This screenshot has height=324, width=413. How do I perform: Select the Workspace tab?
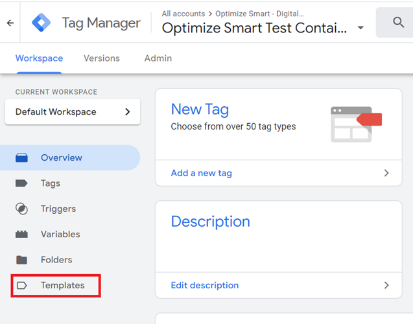coord(39,58)
